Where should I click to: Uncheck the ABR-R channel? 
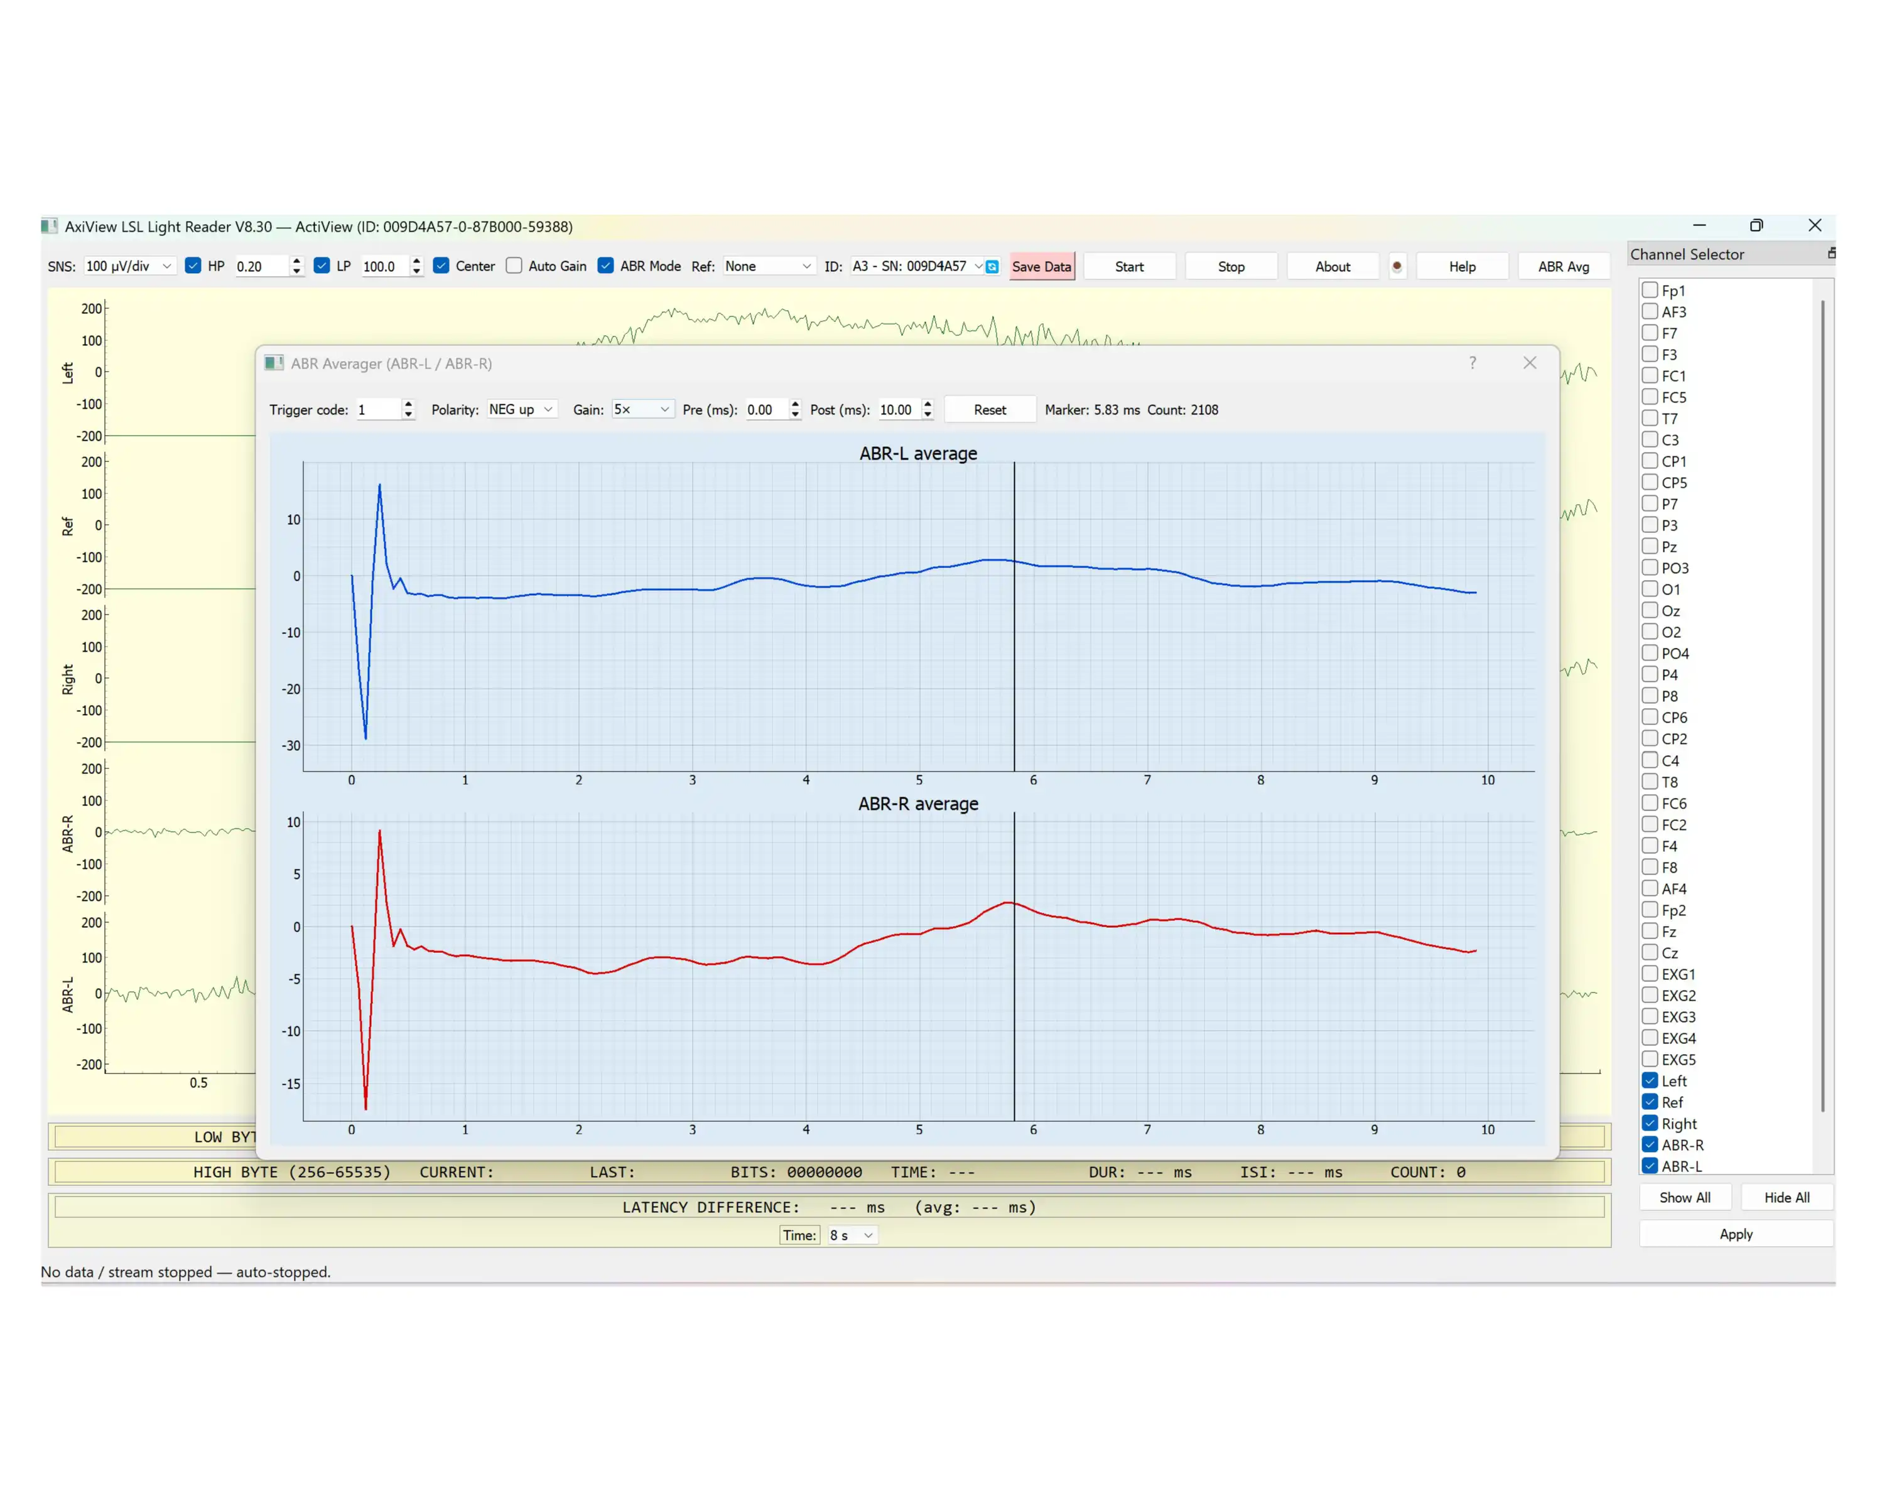(1650, 1145)
